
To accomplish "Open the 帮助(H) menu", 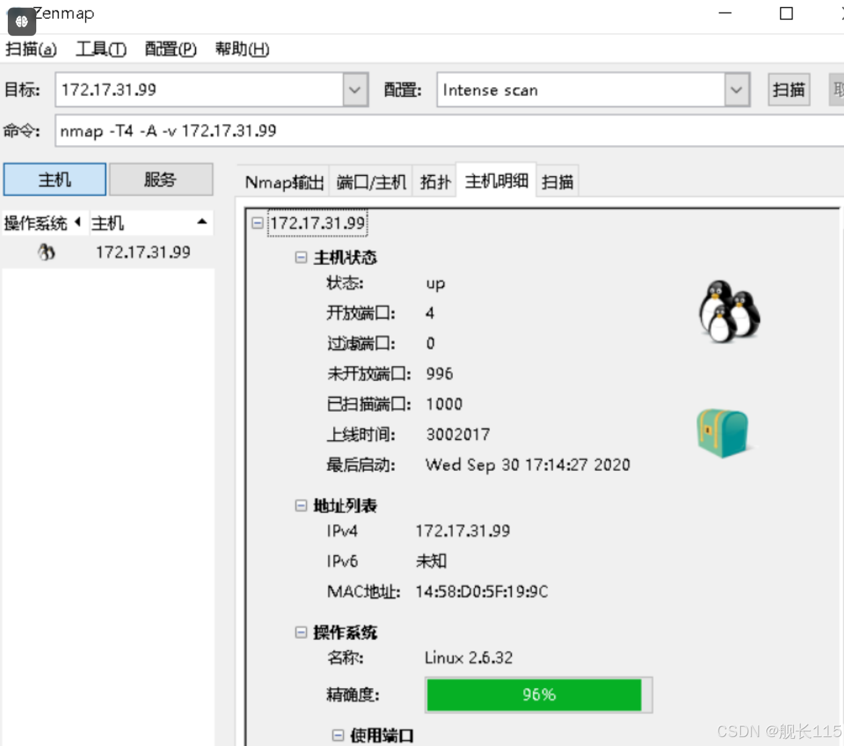I will point(242,49).
